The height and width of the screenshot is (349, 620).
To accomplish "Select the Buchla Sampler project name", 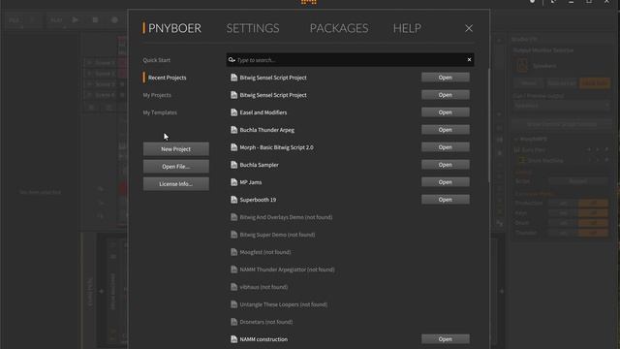I will 259,165.
